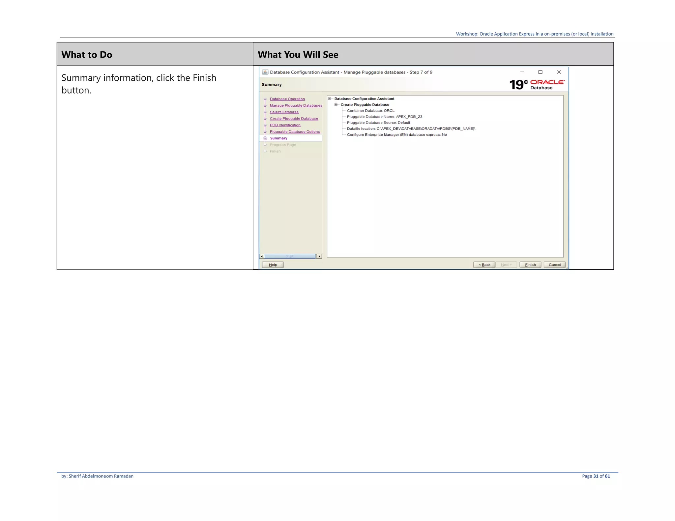Select Configure Enterprise Manager express row
The height and width of the screenshot is (521, 675).
pos(397,135)
